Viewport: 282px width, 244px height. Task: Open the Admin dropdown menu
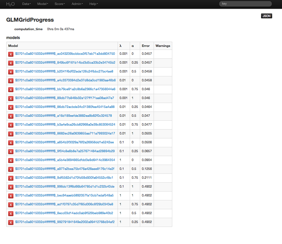tap(77, 4)
